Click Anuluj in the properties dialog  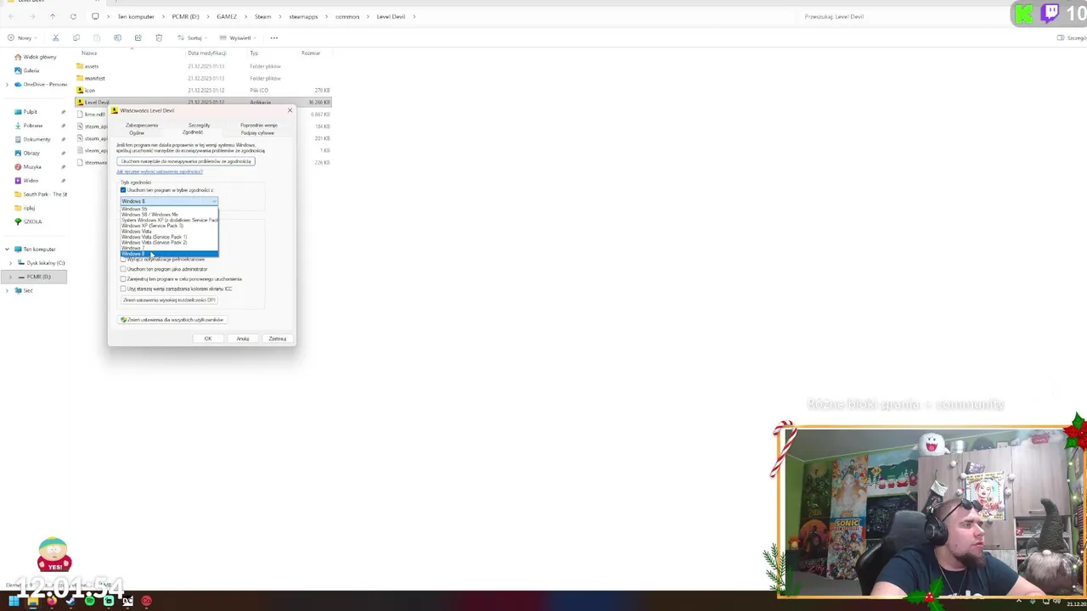(243, 339)
